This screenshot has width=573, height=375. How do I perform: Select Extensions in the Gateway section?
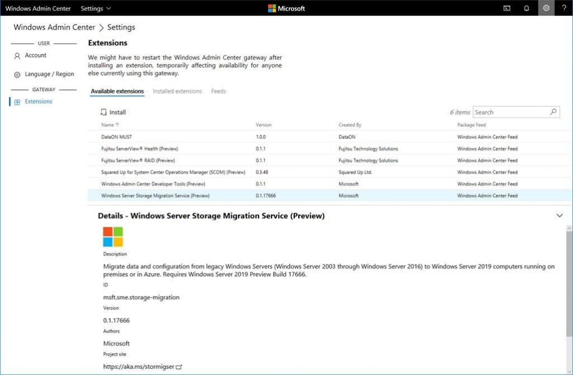[x=39, y=102]
